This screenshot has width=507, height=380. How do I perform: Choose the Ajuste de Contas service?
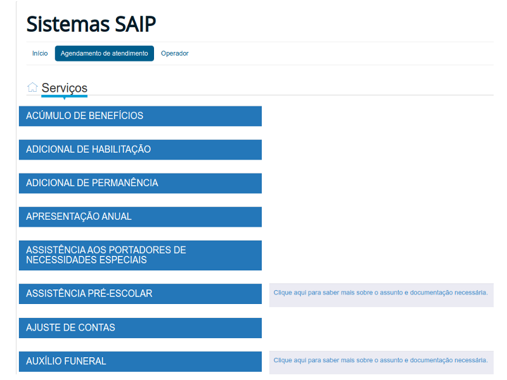click(x=140, y=328)
